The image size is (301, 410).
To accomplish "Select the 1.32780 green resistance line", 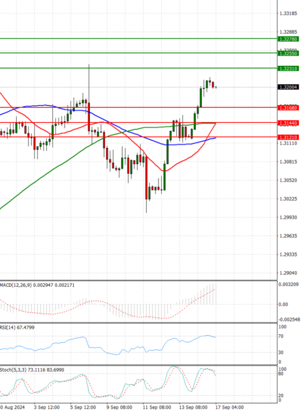I will point(138,39).
